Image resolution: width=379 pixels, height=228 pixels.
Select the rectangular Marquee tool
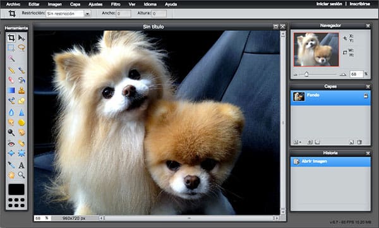(x=11, y=47)
